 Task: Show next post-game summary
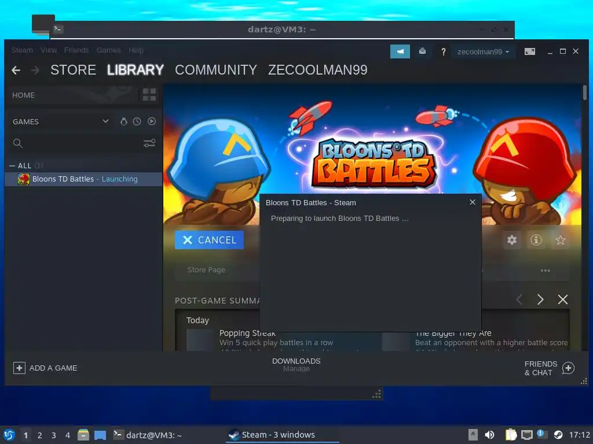540,300
